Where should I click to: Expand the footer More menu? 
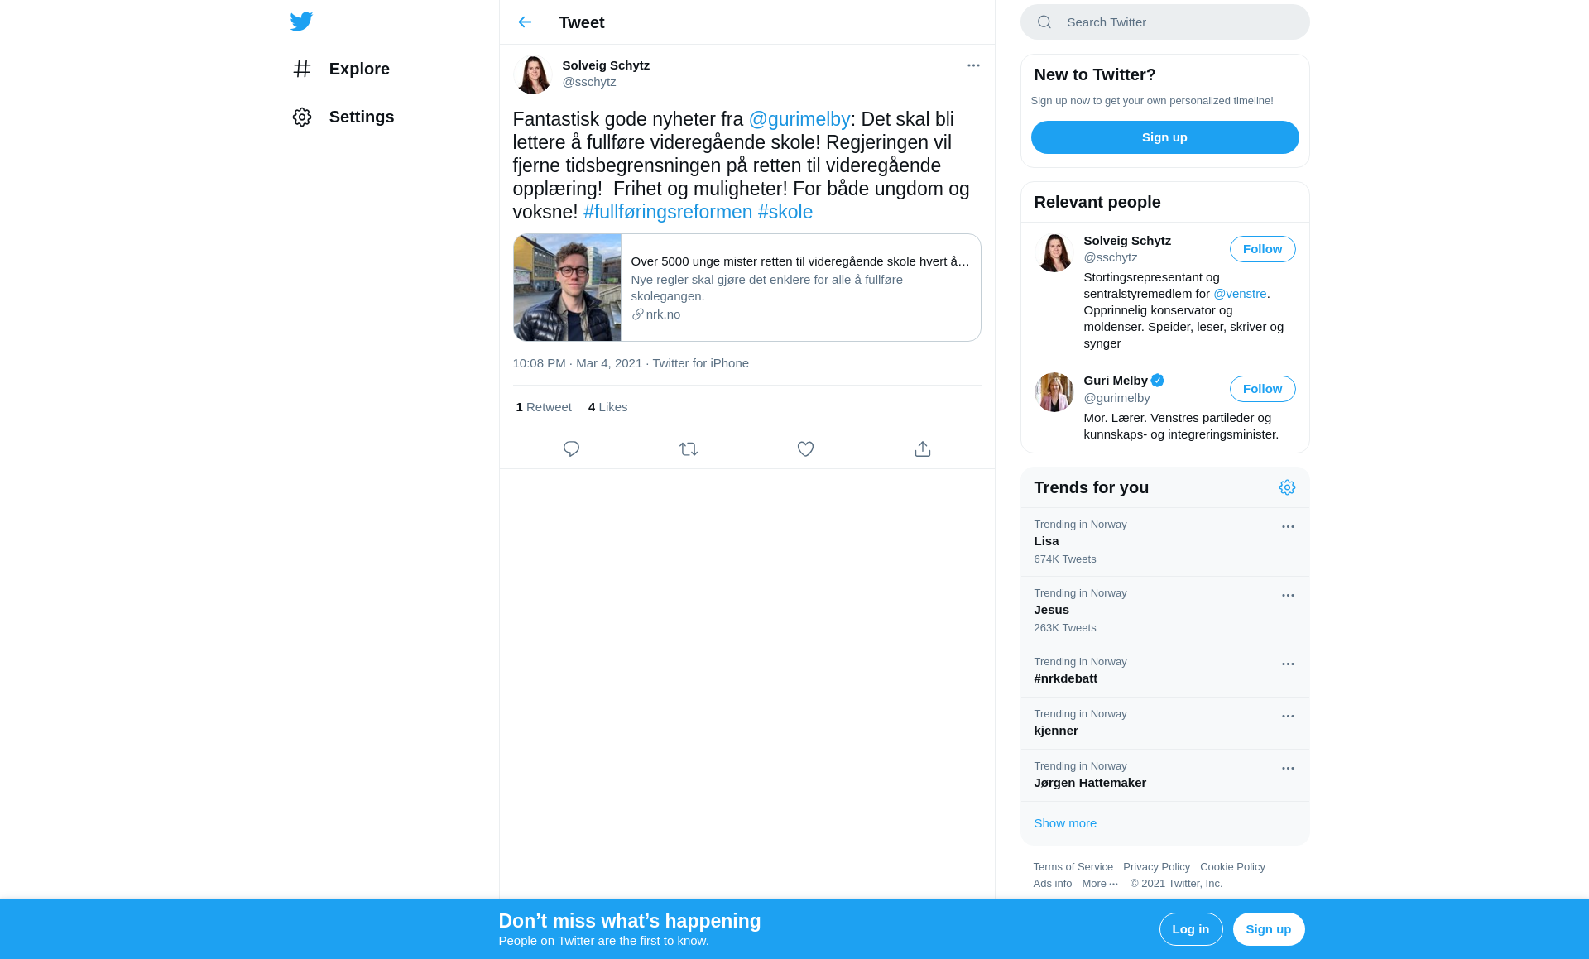point(1099,884)
